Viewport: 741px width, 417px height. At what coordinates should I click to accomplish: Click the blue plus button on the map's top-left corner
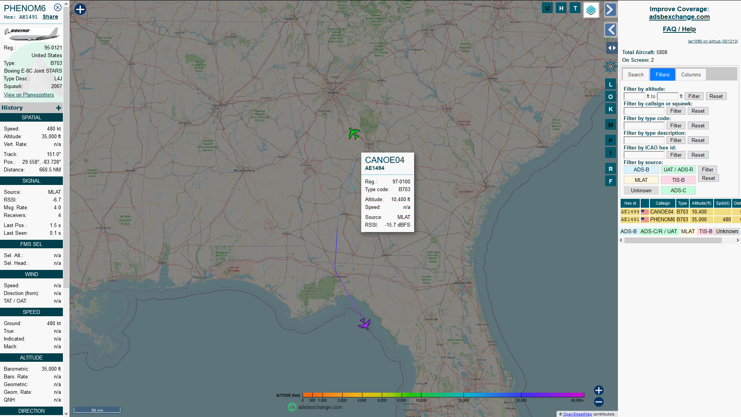tap(80, 9)
